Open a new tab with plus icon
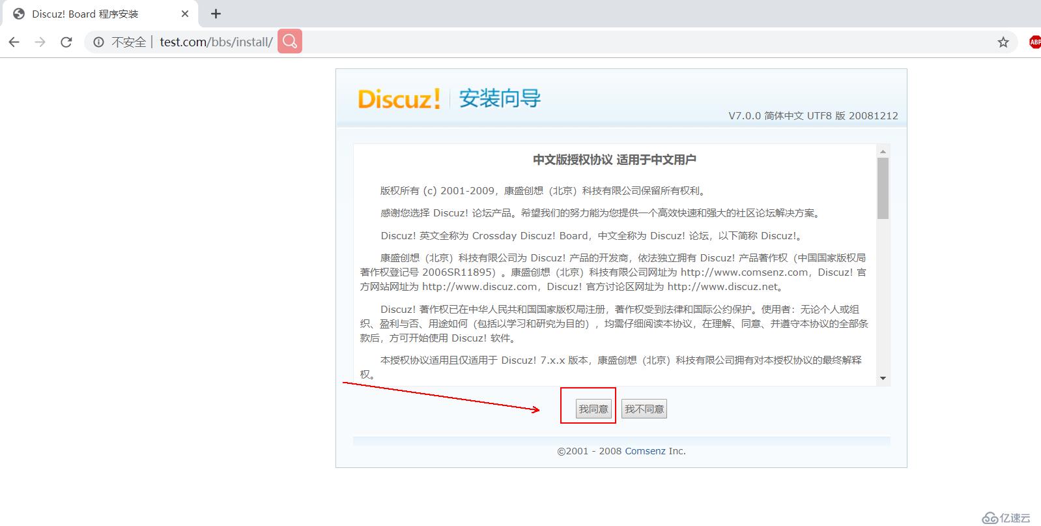Image resolution: width=1041 pixels, height=526 pixels. [x=216, y=14]
